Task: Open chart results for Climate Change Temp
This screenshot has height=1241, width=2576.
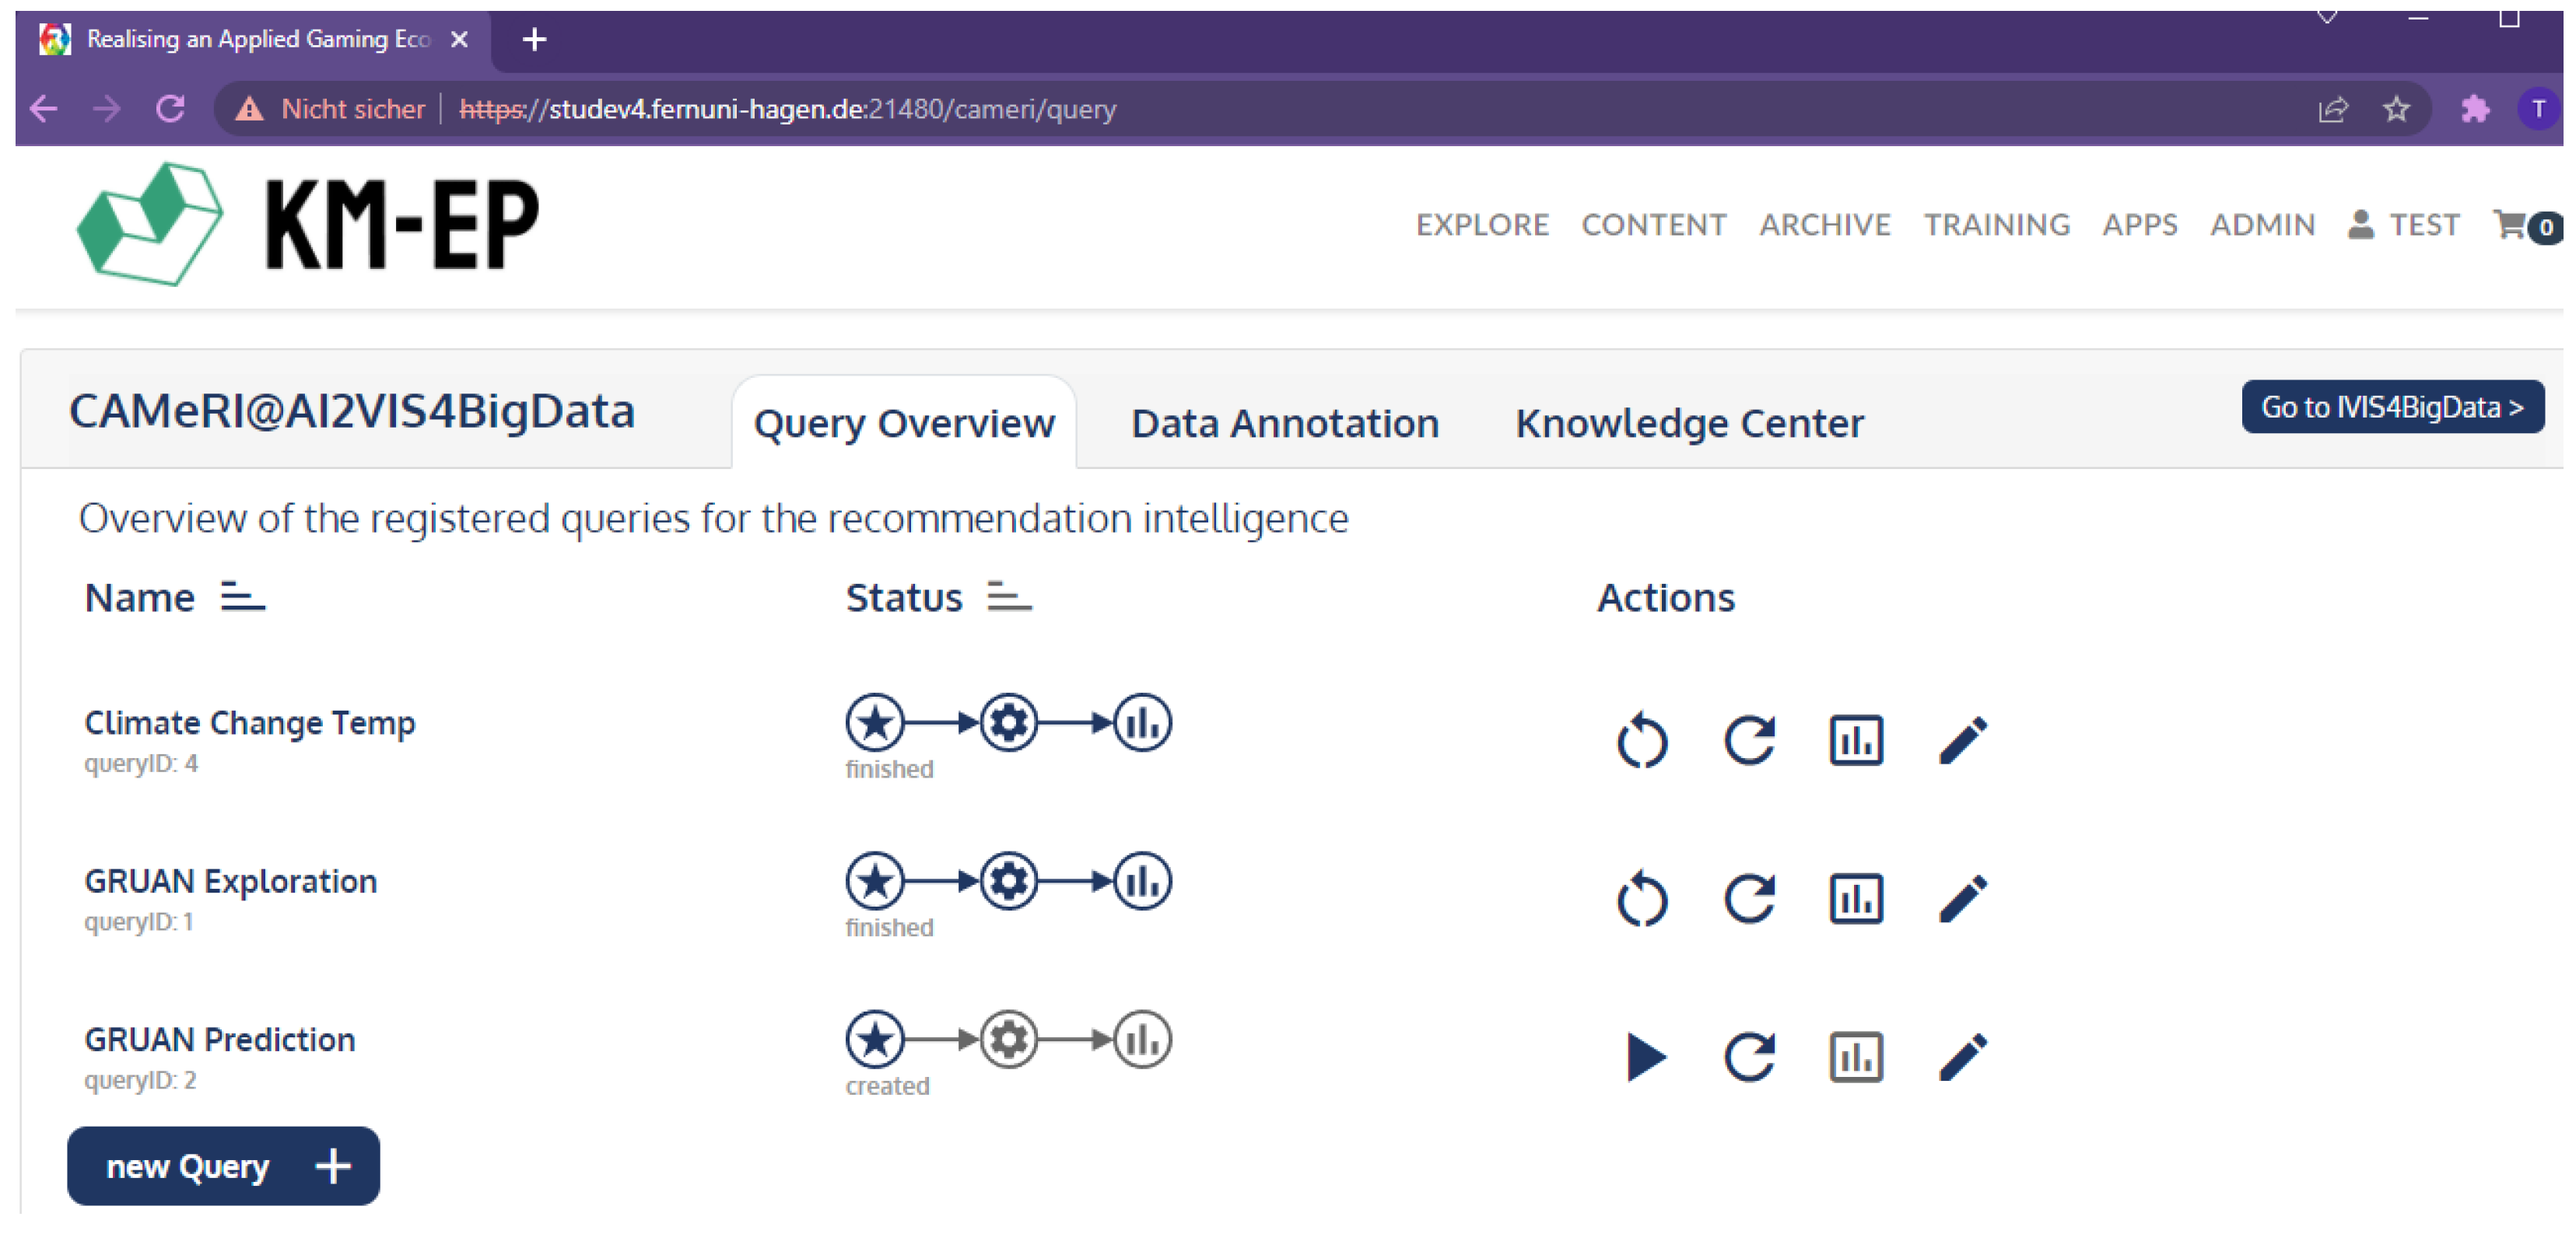Action: (x=1856, y=740)
